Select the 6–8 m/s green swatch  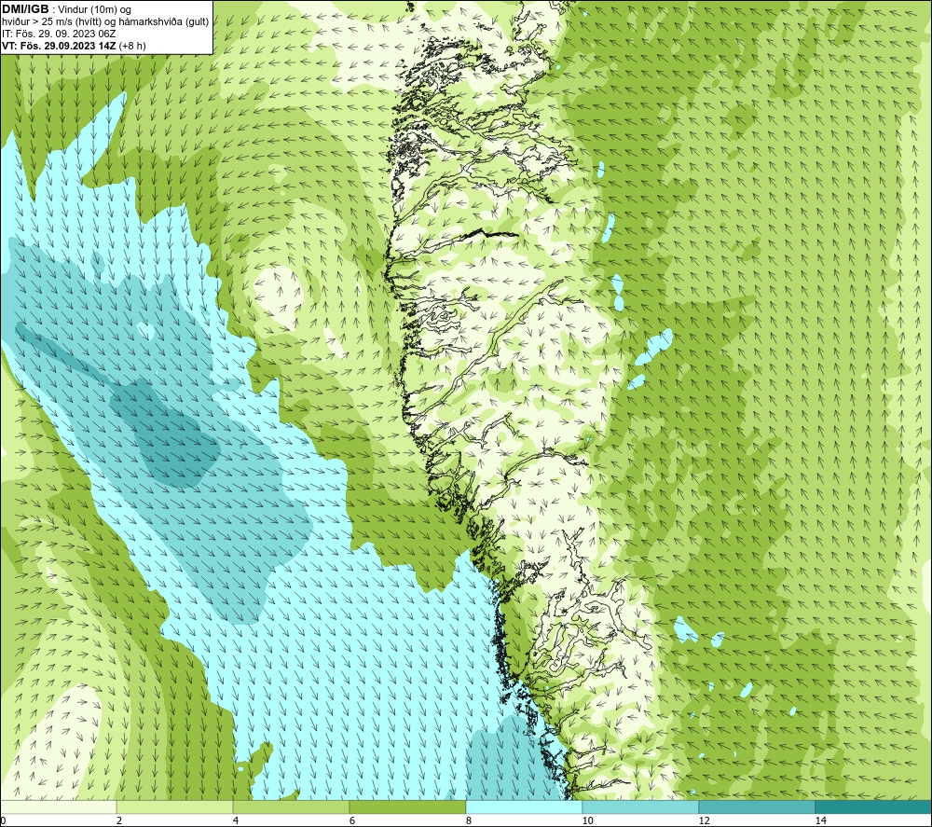(408, 806)
